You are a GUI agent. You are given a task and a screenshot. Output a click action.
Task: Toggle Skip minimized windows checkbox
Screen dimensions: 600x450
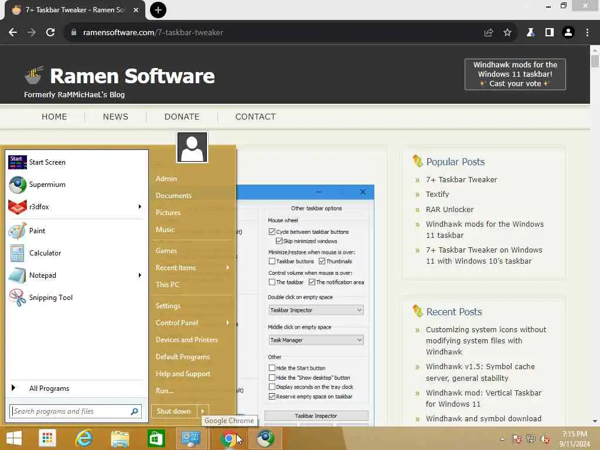click(x=279, y=241)
